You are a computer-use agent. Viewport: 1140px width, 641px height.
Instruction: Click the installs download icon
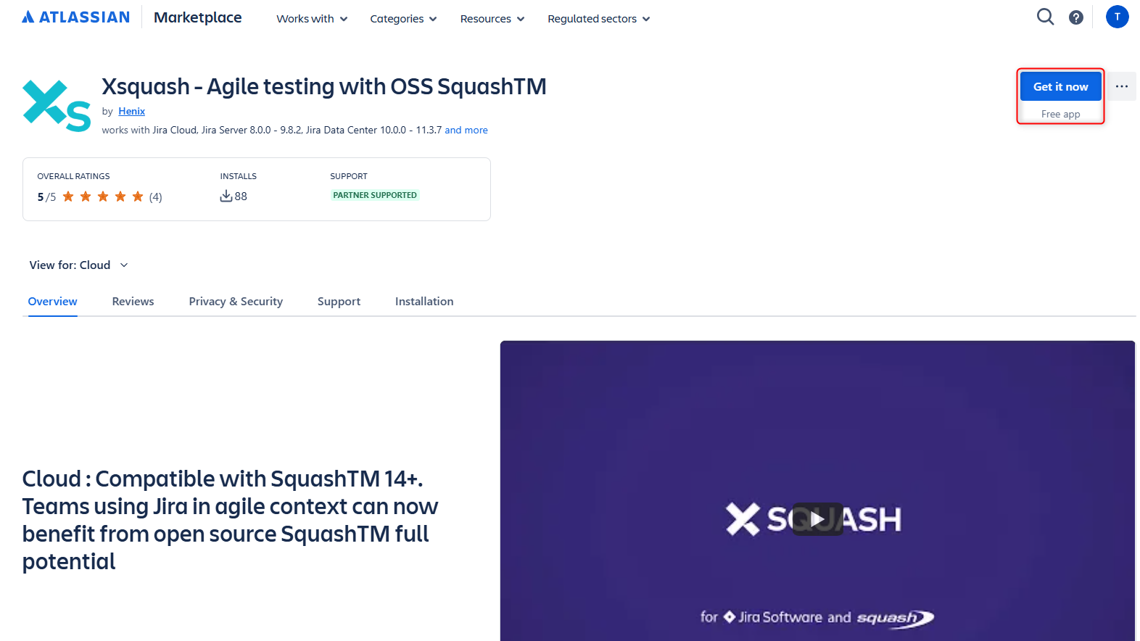226,196
